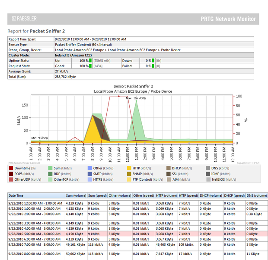The width and height of the screenshot is (268, 260).
Task: Click the 1:00 PM axis label on chart
Action: (x=137, y=153)
